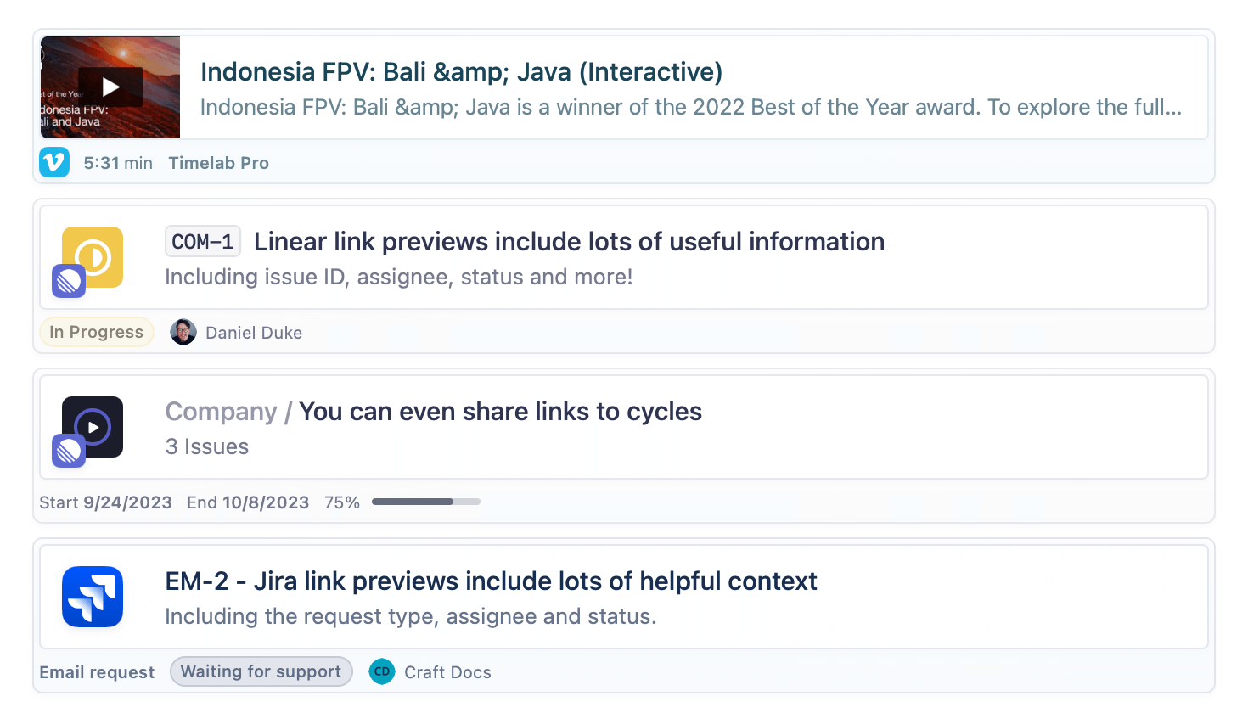Open the Indonesia FPV: Bali & Java title link
1248x713 pixels.
pos(461,72)
